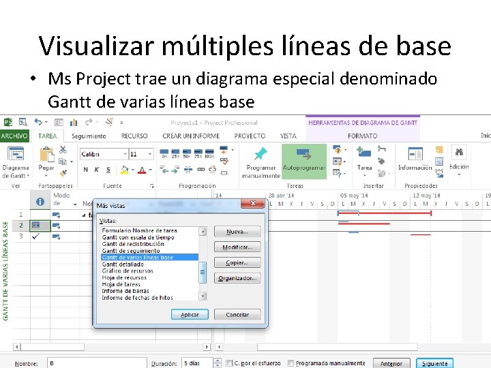
Task: Toggle Programada manualmente checkbox
Action: (291, 363)
